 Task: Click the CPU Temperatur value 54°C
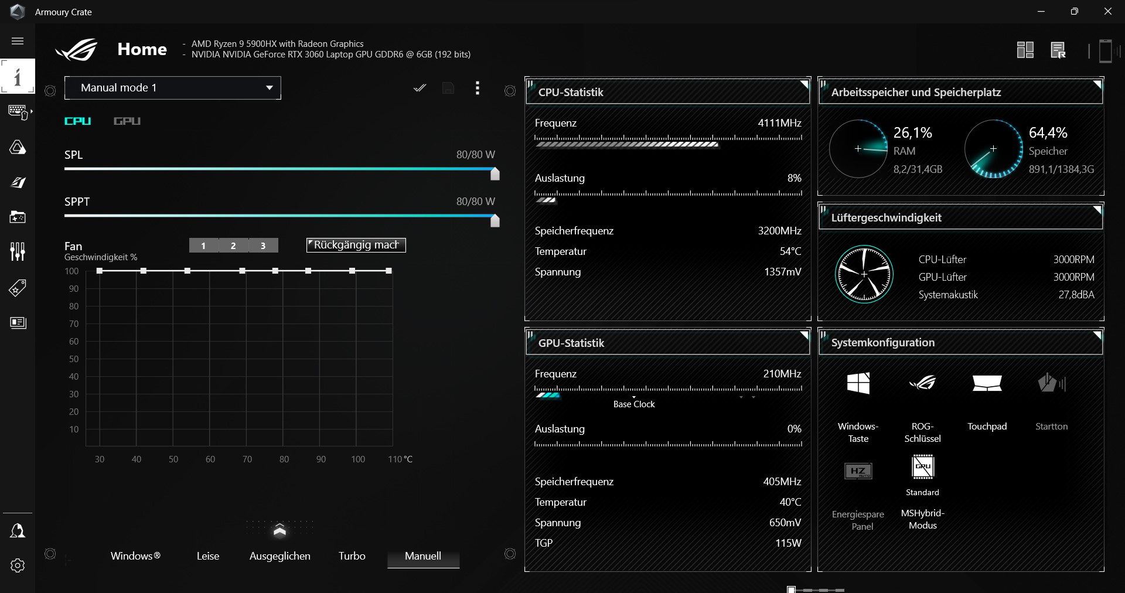pyautogui.click(x=790, y=251)
